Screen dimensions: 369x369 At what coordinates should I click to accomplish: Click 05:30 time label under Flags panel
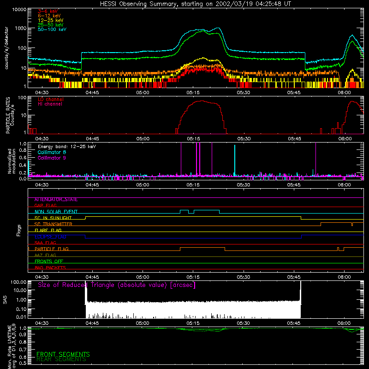click(x=244, y=277)
